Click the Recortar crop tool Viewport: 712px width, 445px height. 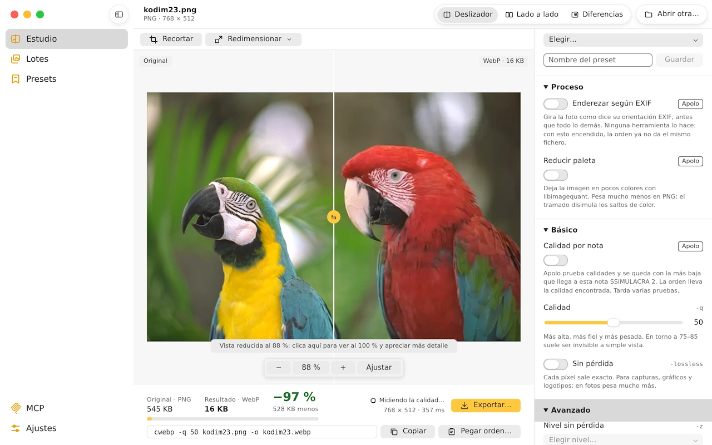[x=171, y=39]
